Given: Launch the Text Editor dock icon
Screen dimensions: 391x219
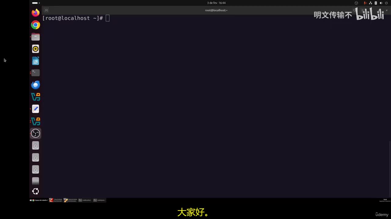Looking at the screenshot, I should click(x=35, y=109).
